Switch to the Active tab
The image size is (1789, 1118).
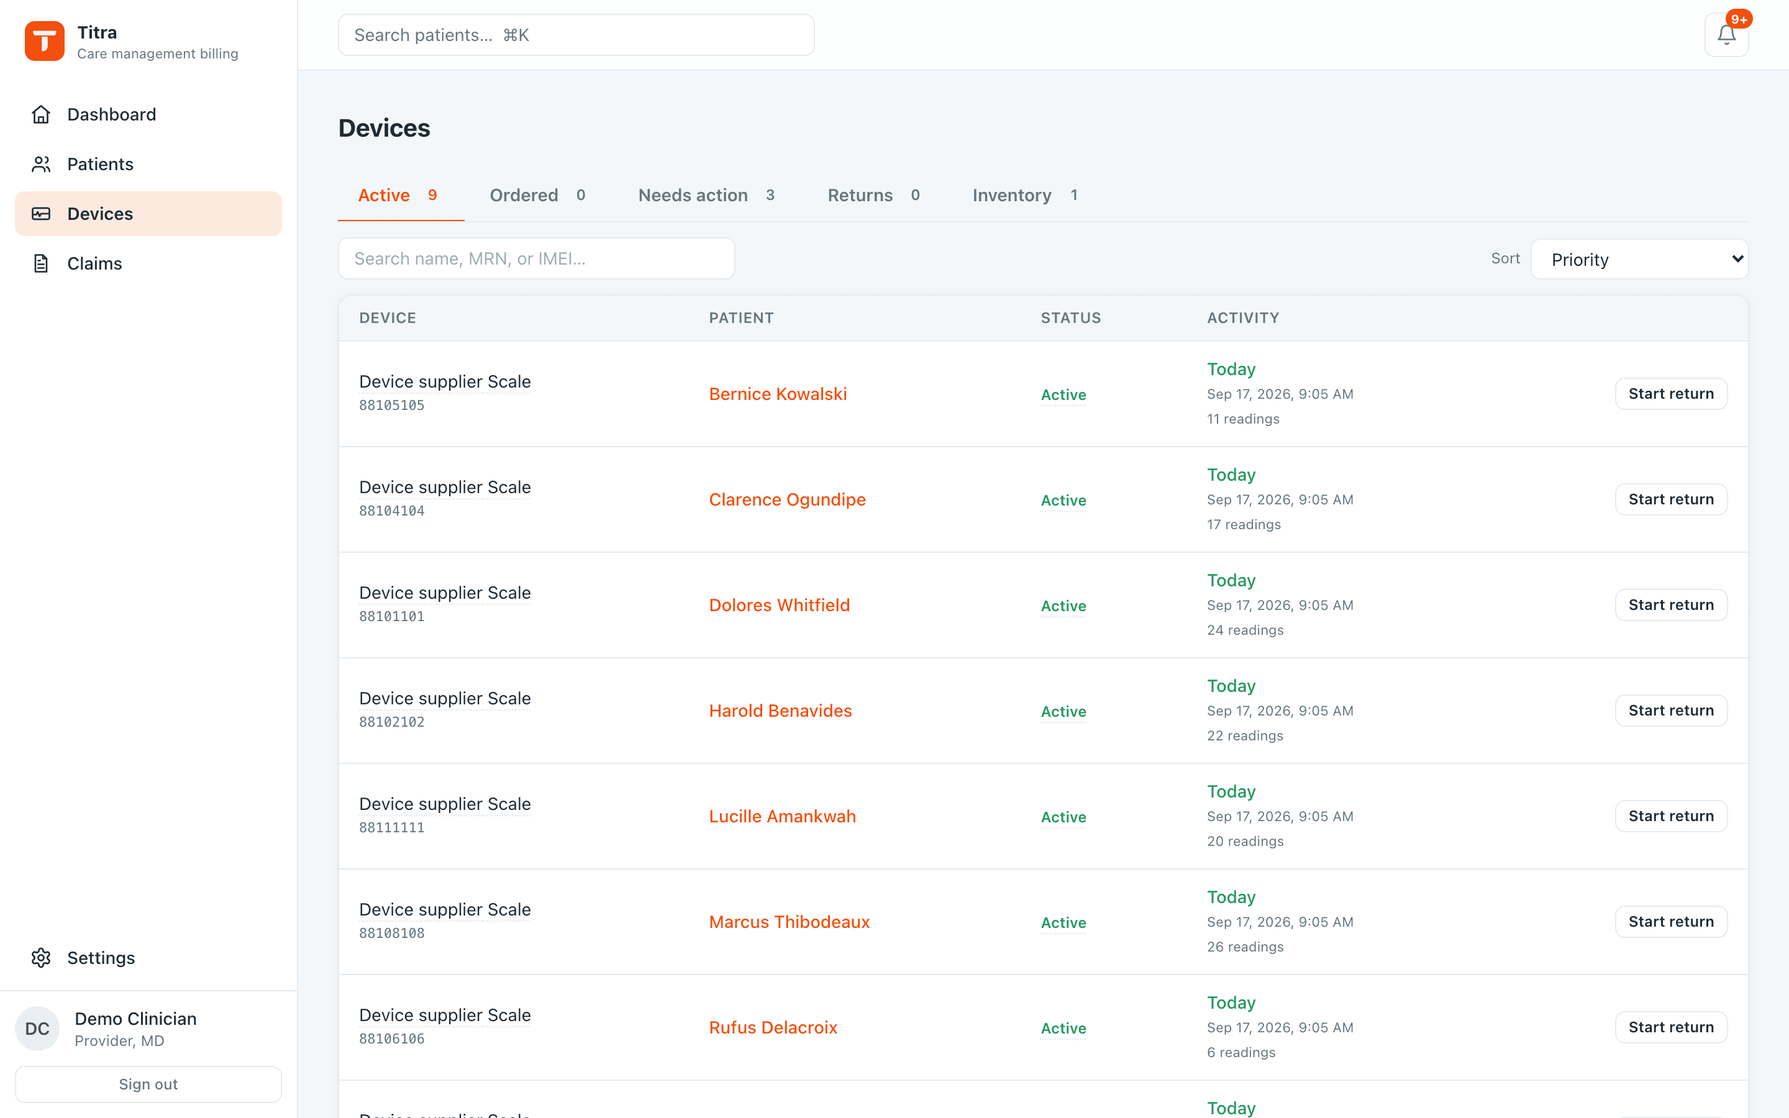pos(401,195)
